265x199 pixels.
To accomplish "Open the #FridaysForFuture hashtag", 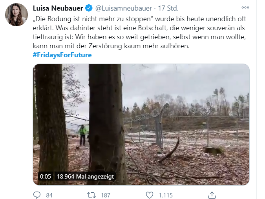I will [x=62, y=55].
